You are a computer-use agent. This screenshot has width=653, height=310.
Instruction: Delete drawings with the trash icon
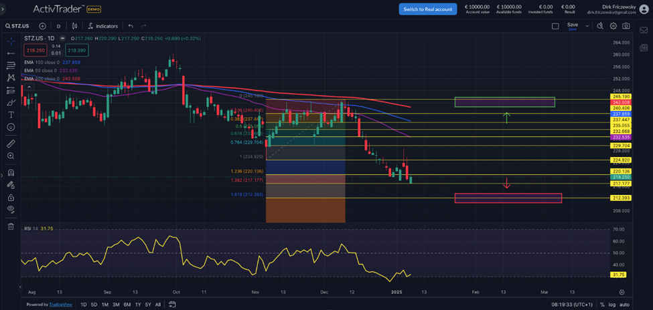(11, 226)
